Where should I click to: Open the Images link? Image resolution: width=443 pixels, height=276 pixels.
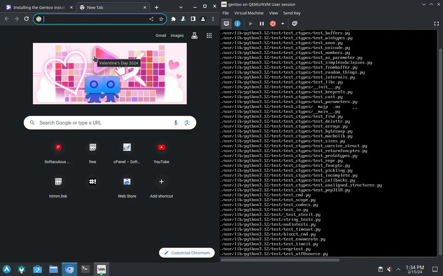point(177,36)
